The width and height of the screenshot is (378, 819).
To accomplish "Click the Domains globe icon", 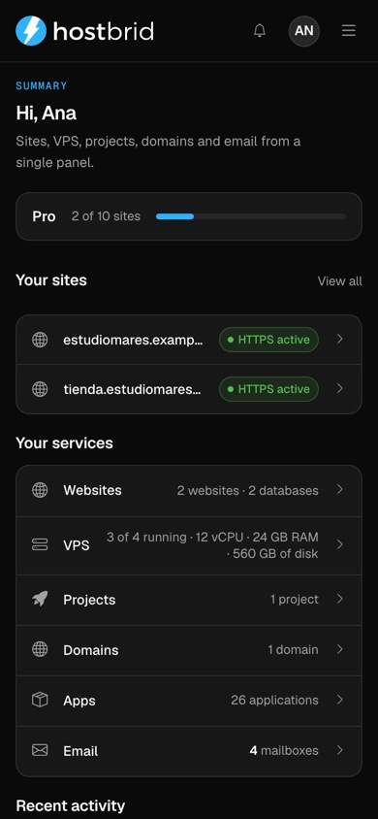I will tap(40, 649).
